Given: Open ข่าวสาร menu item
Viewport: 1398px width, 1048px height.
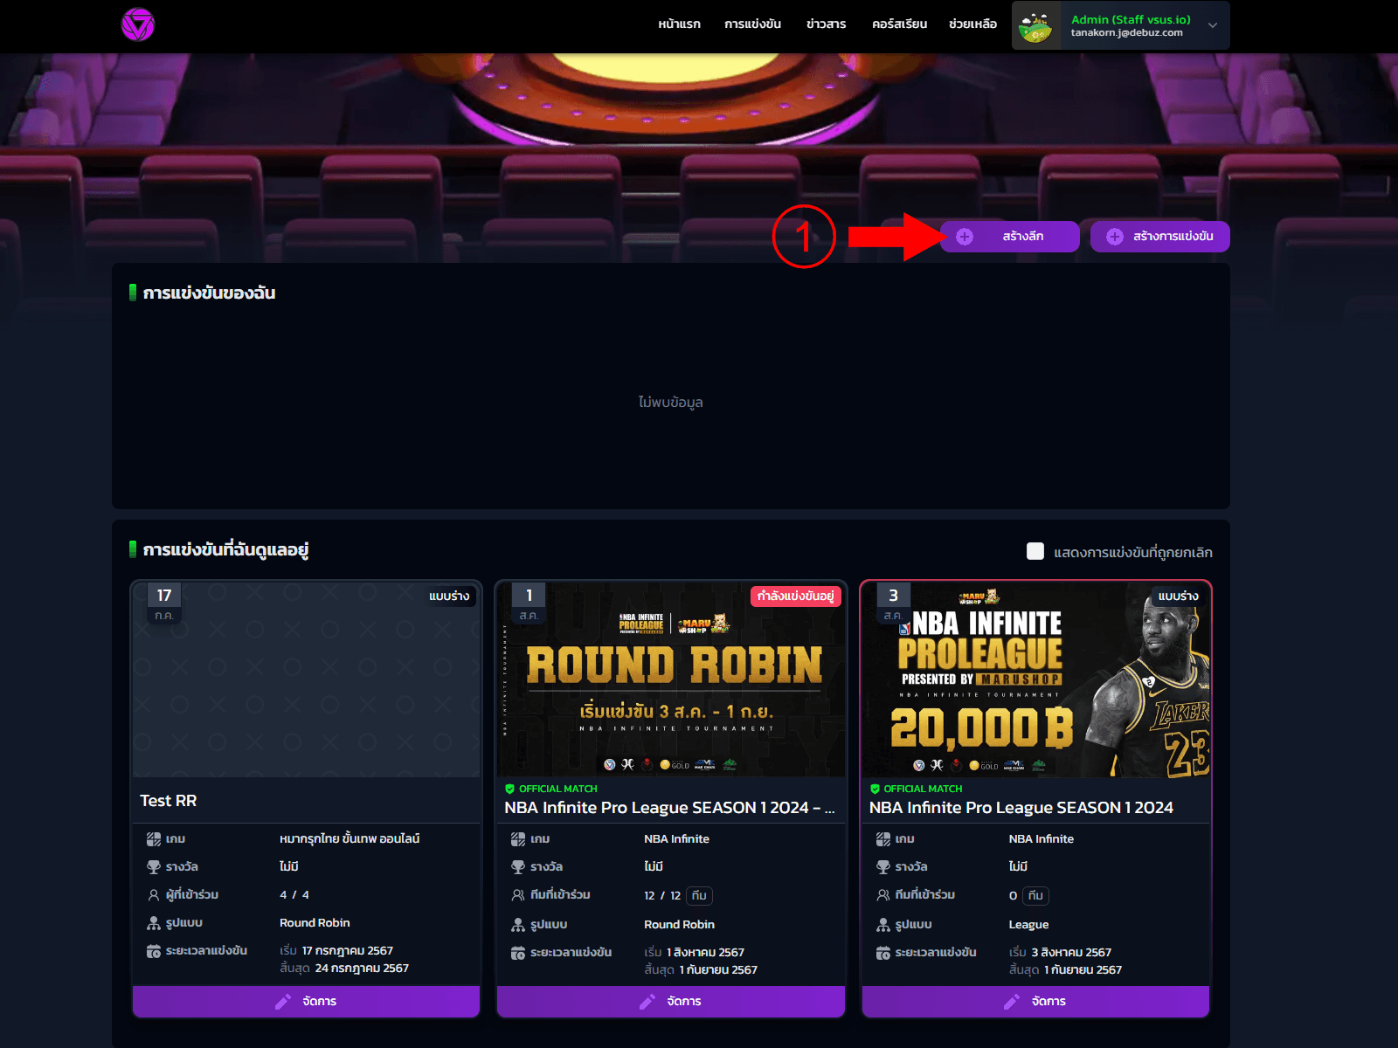Looking at the screenshot, I should 826,24.
